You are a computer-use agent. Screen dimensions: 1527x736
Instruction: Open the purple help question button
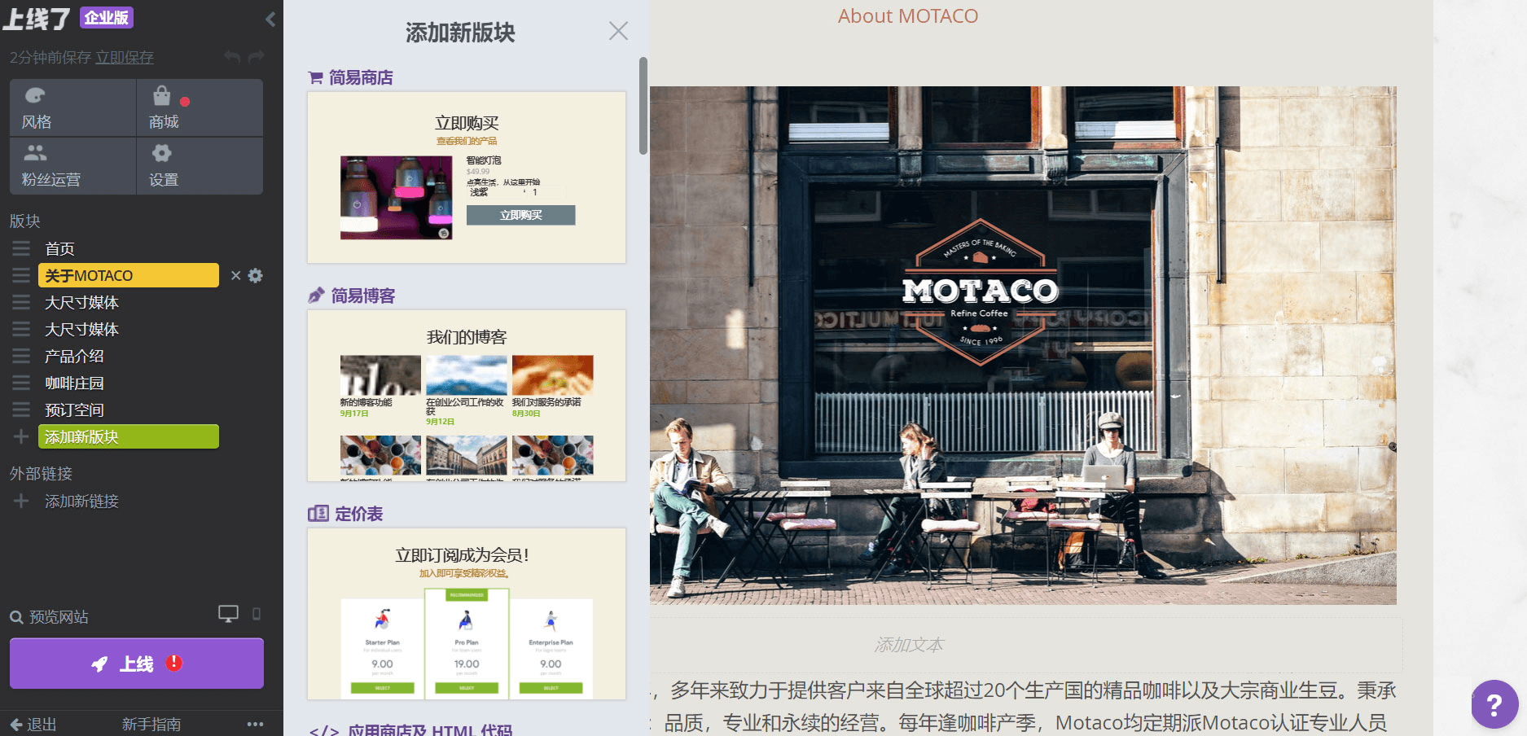pyautogui.click(x=1494, y=704)
